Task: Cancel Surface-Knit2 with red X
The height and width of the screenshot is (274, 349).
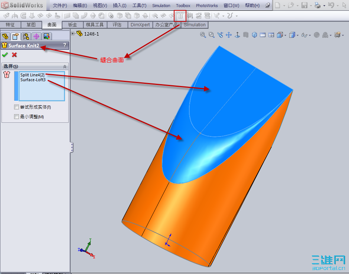Action: (x=14, y=55)
